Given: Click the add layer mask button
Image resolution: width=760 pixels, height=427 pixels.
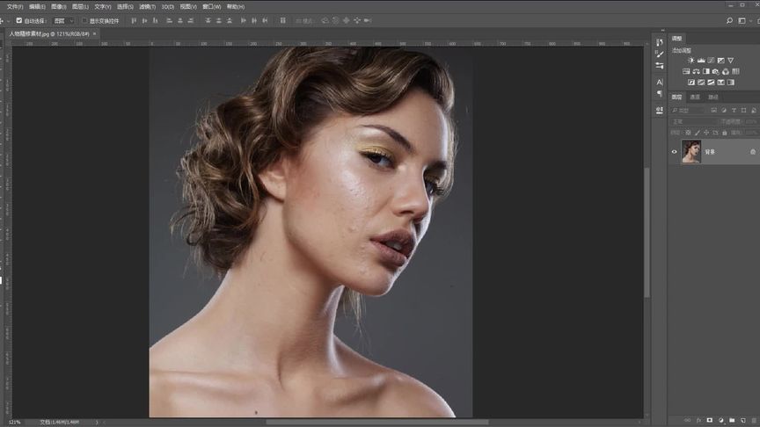Looking at the screenshot, I should (x=710, y=420).
